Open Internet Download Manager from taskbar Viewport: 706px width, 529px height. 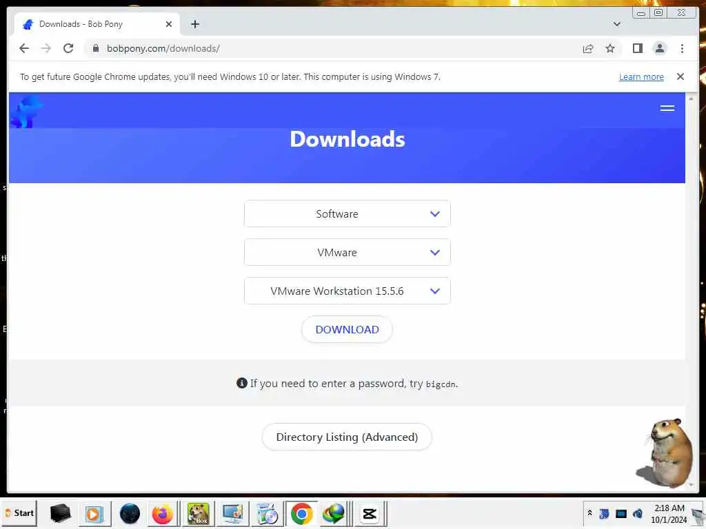point(334,514)
